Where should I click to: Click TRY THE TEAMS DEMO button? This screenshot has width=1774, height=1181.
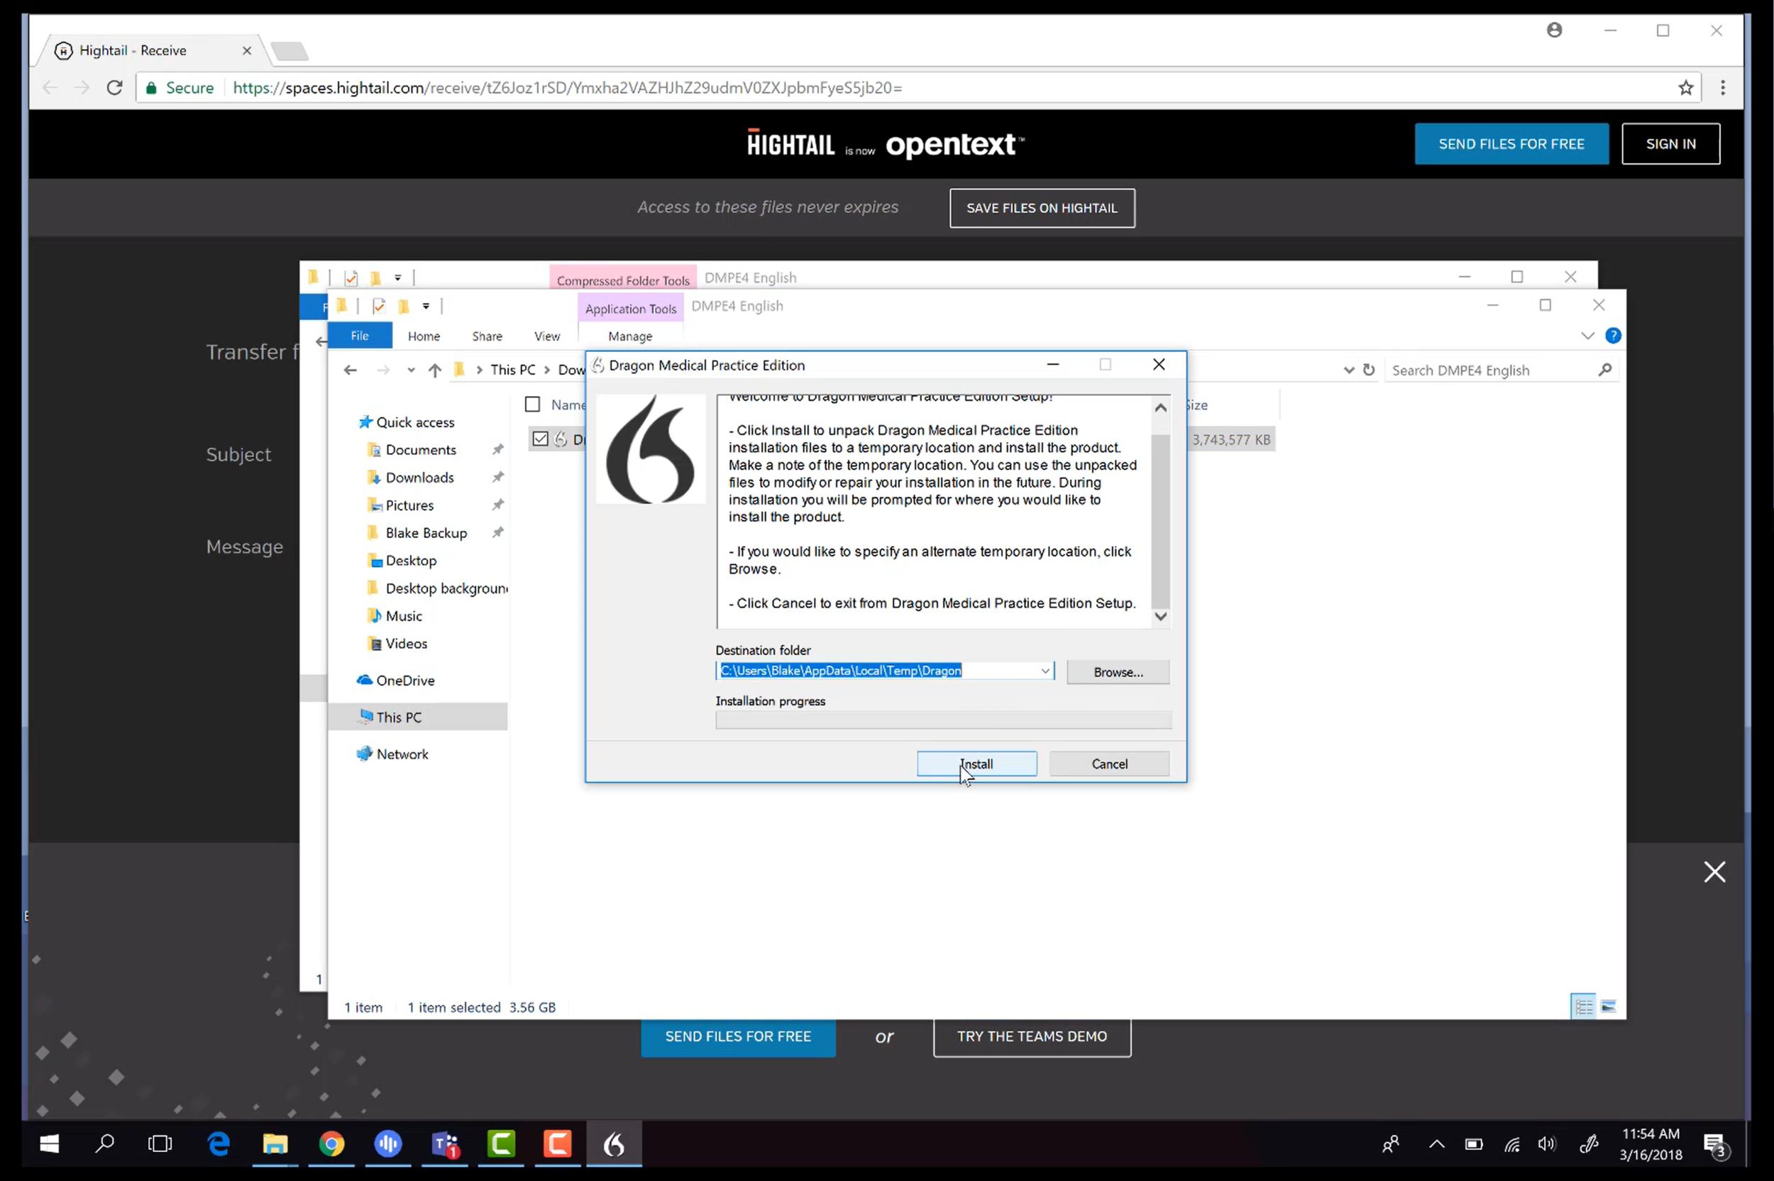(x=1032, y=1036)
